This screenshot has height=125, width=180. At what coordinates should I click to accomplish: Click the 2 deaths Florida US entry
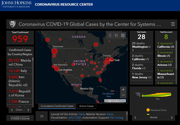141,66
